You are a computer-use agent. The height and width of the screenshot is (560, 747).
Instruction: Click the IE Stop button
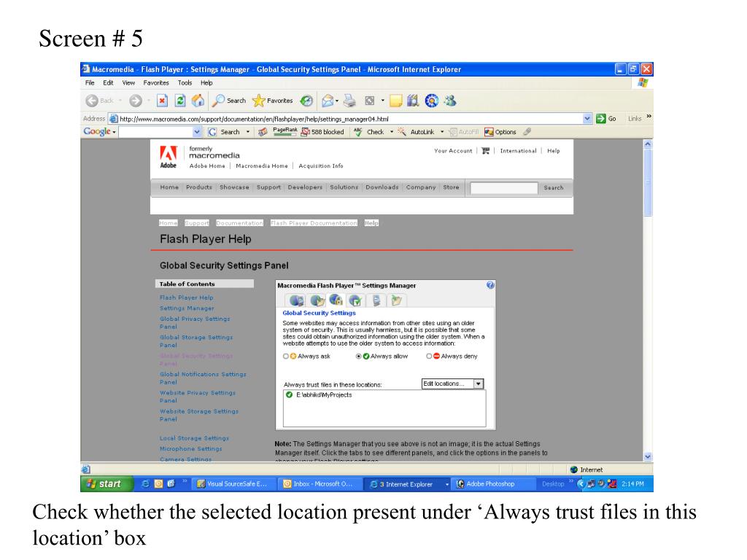click(162, 101)
